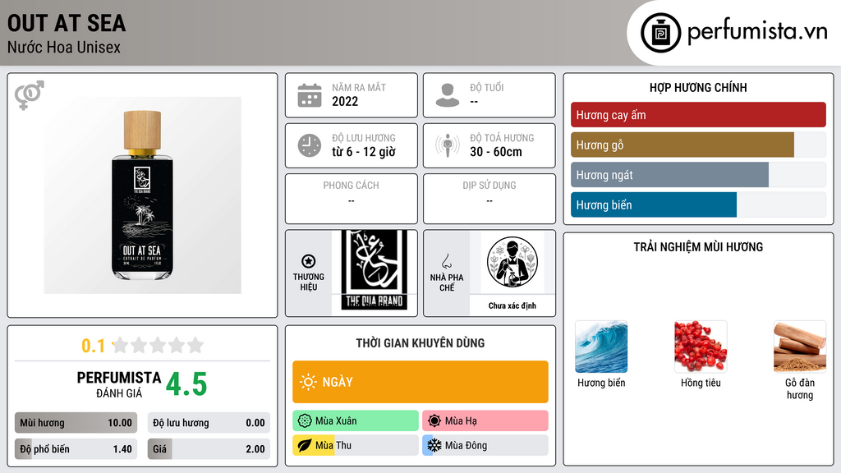The width and height of the screenshot is (841, 473).
Task: Click the Mùa Thu season bar
Action: click(356, 445)
